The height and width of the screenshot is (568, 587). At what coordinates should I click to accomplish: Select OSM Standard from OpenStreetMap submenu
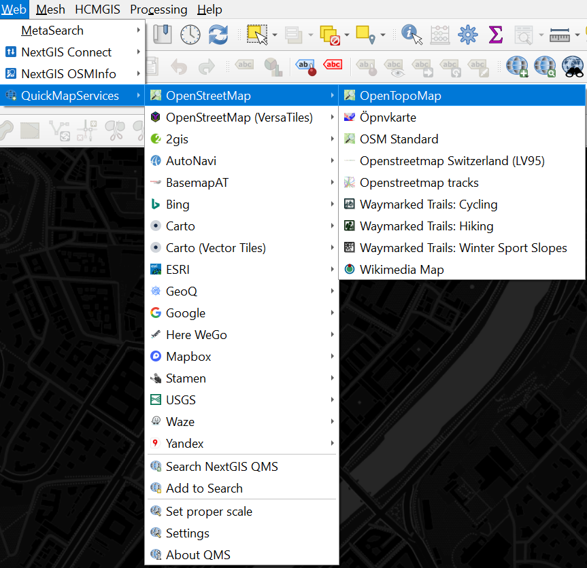click(399, 139)
